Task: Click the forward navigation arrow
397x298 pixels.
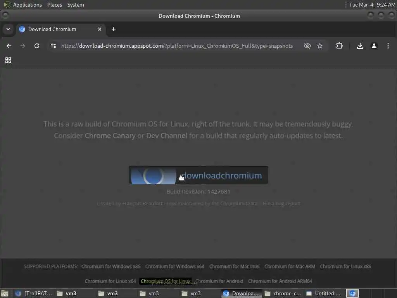Action: pyautogui.click(x=22, y=46)
